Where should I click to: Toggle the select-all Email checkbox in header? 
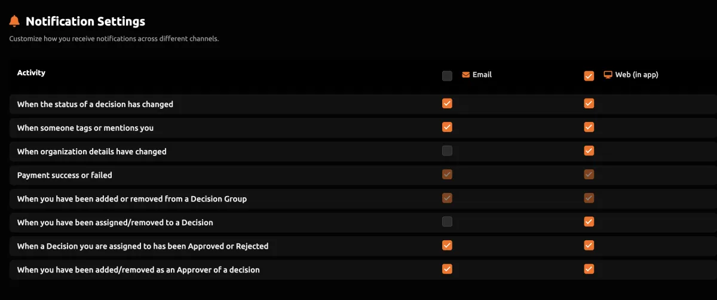447,76
